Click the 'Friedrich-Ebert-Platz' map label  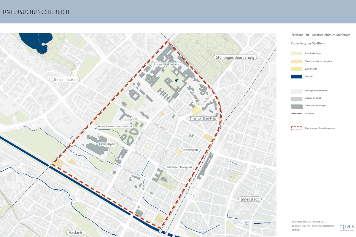click(203, 118)
